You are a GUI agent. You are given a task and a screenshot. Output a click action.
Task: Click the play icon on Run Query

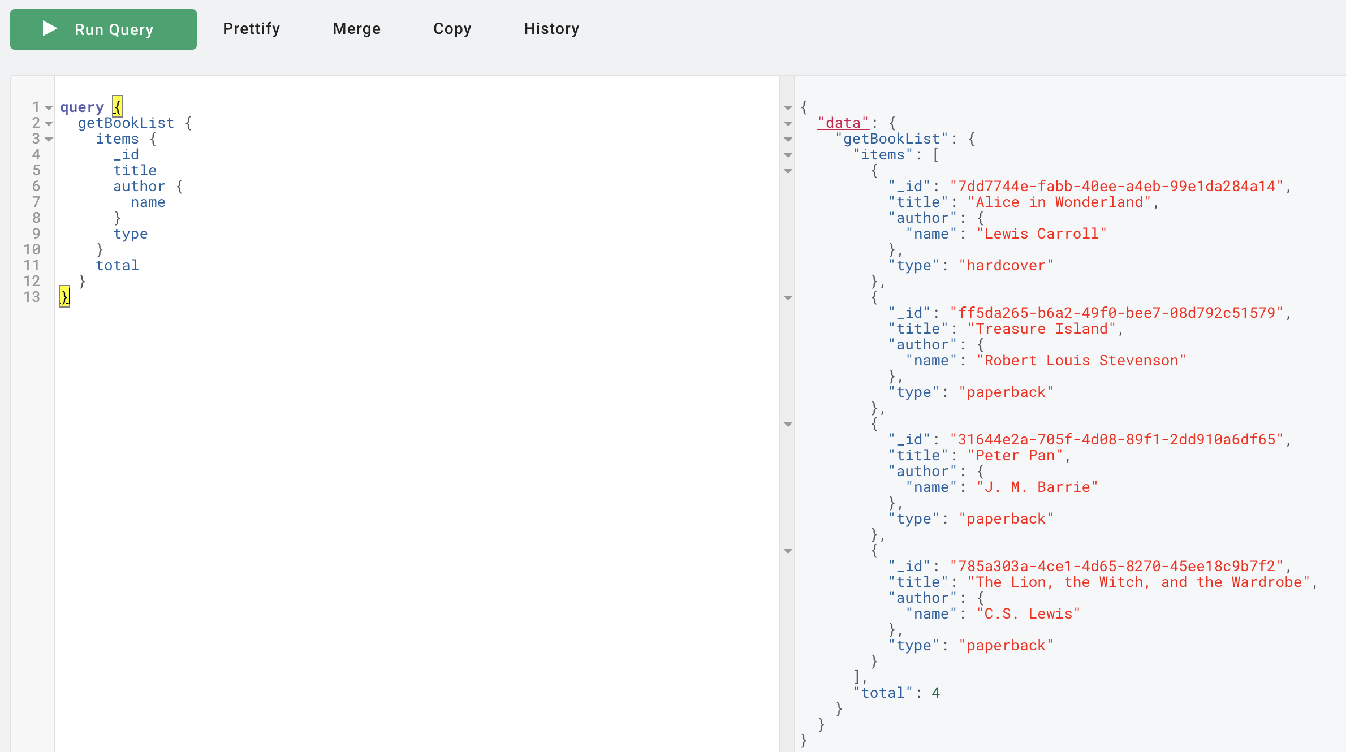pos(49,29)
